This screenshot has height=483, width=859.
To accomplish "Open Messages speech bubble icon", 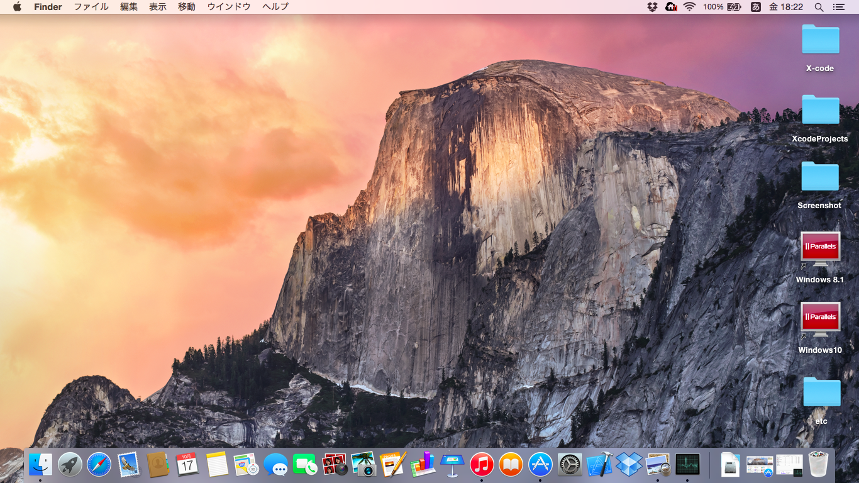I will click(275, 465).
